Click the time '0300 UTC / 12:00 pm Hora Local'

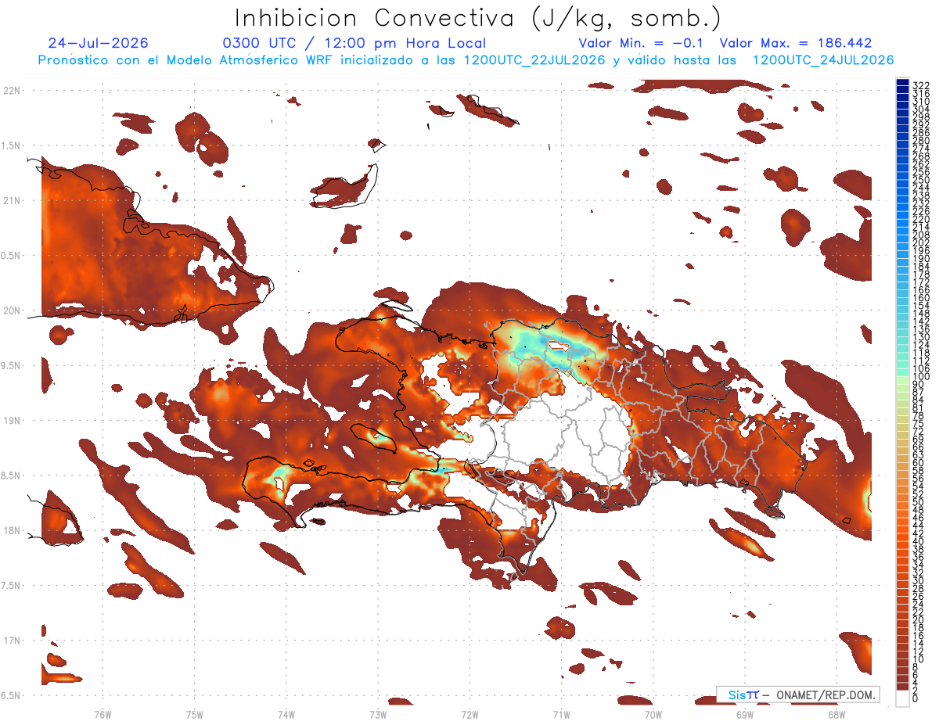(354, 44)
